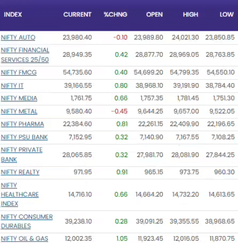This screenshot has height=243, width=238.
Task: Open NIFTY FINANCIAL SERVICES 25/50 link
Action: point(25,55)
